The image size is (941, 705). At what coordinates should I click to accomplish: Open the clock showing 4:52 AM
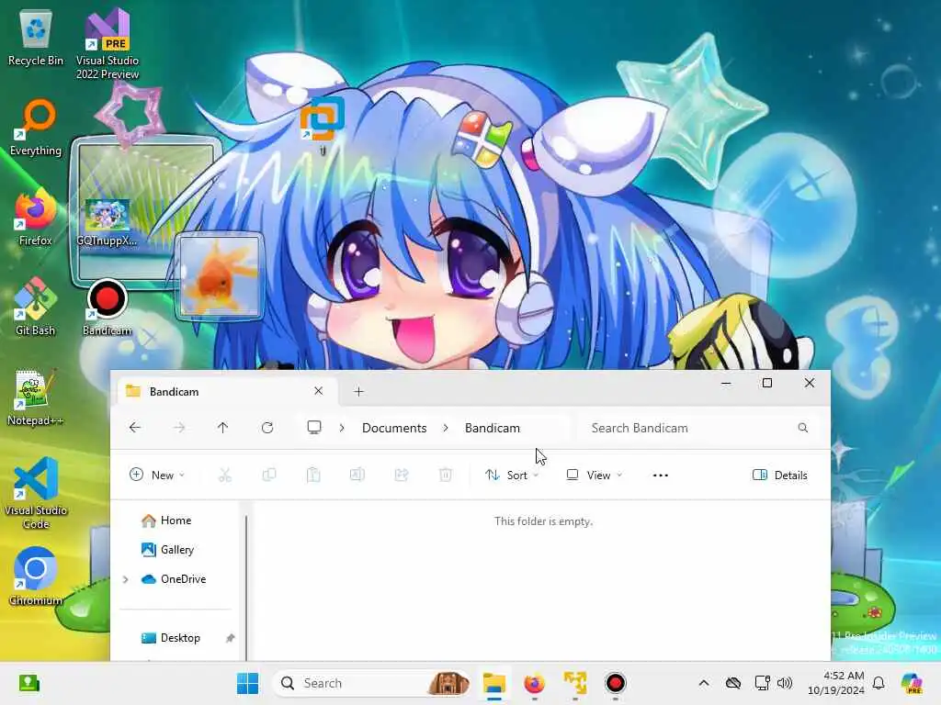click(x=836, y=683)
